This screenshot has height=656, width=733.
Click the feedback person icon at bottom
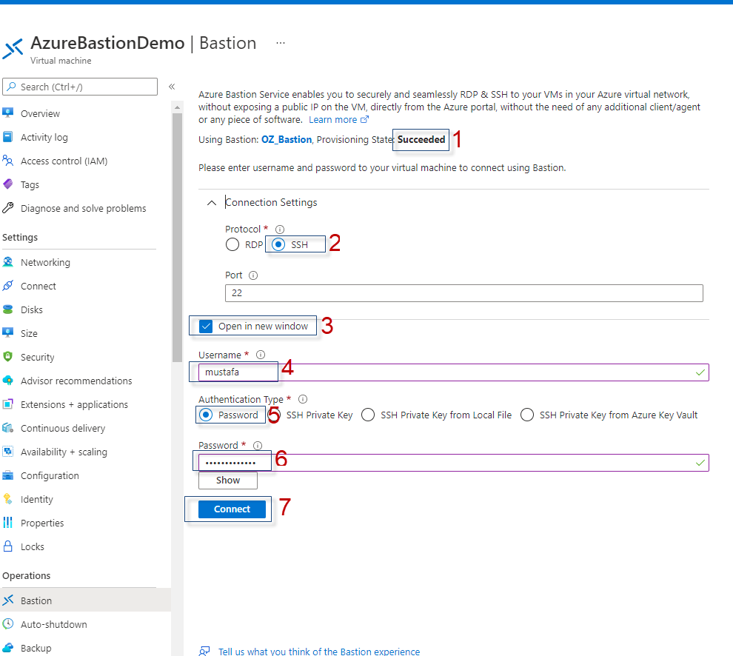pos(204,651)
